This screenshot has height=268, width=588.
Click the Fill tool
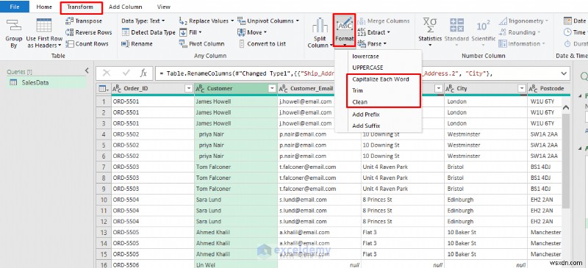coord(190,32)
